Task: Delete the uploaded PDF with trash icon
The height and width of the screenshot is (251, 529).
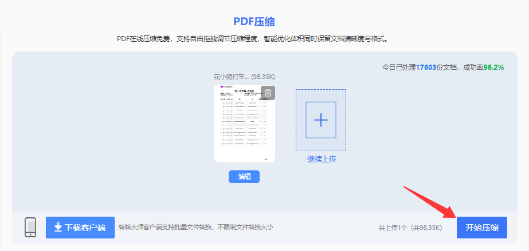Action: 268,93
